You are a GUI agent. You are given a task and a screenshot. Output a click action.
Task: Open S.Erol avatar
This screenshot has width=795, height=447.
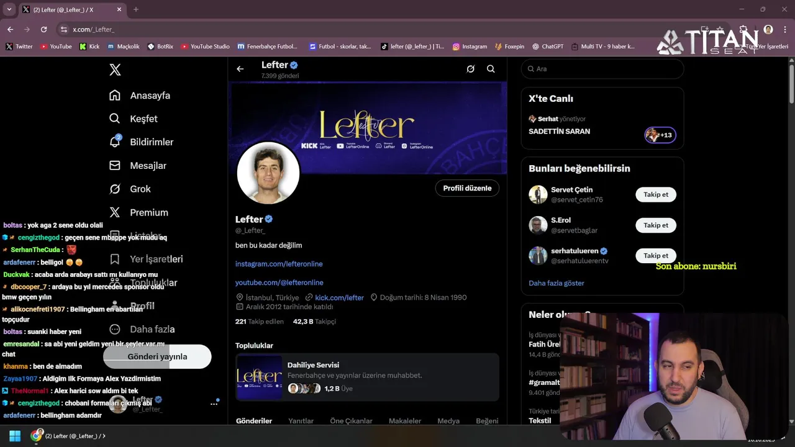[538, 225]
